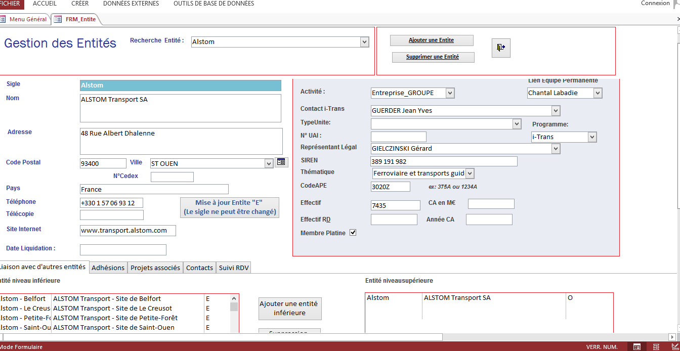Select the ACCUEIL ribbon tab
Screen dimensions: 680x351
point(45,4)
